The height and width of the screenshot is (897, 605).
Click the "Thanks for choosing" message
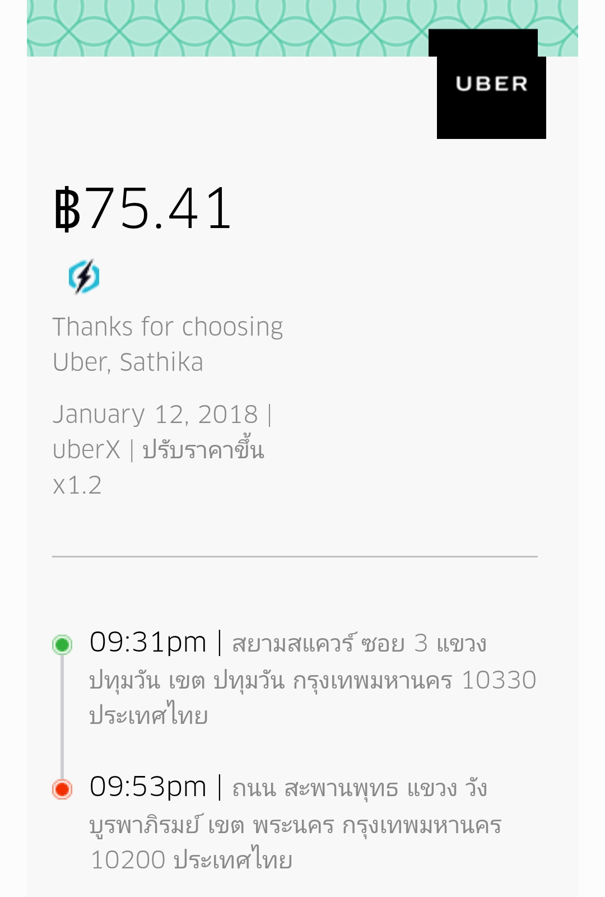[x=167, y=327]
